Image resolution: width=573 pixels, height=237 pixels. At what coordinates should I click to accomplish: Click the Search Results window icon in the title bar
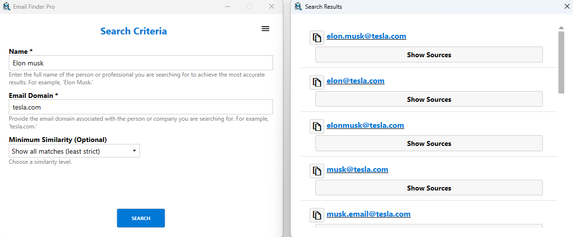(298, 7)
